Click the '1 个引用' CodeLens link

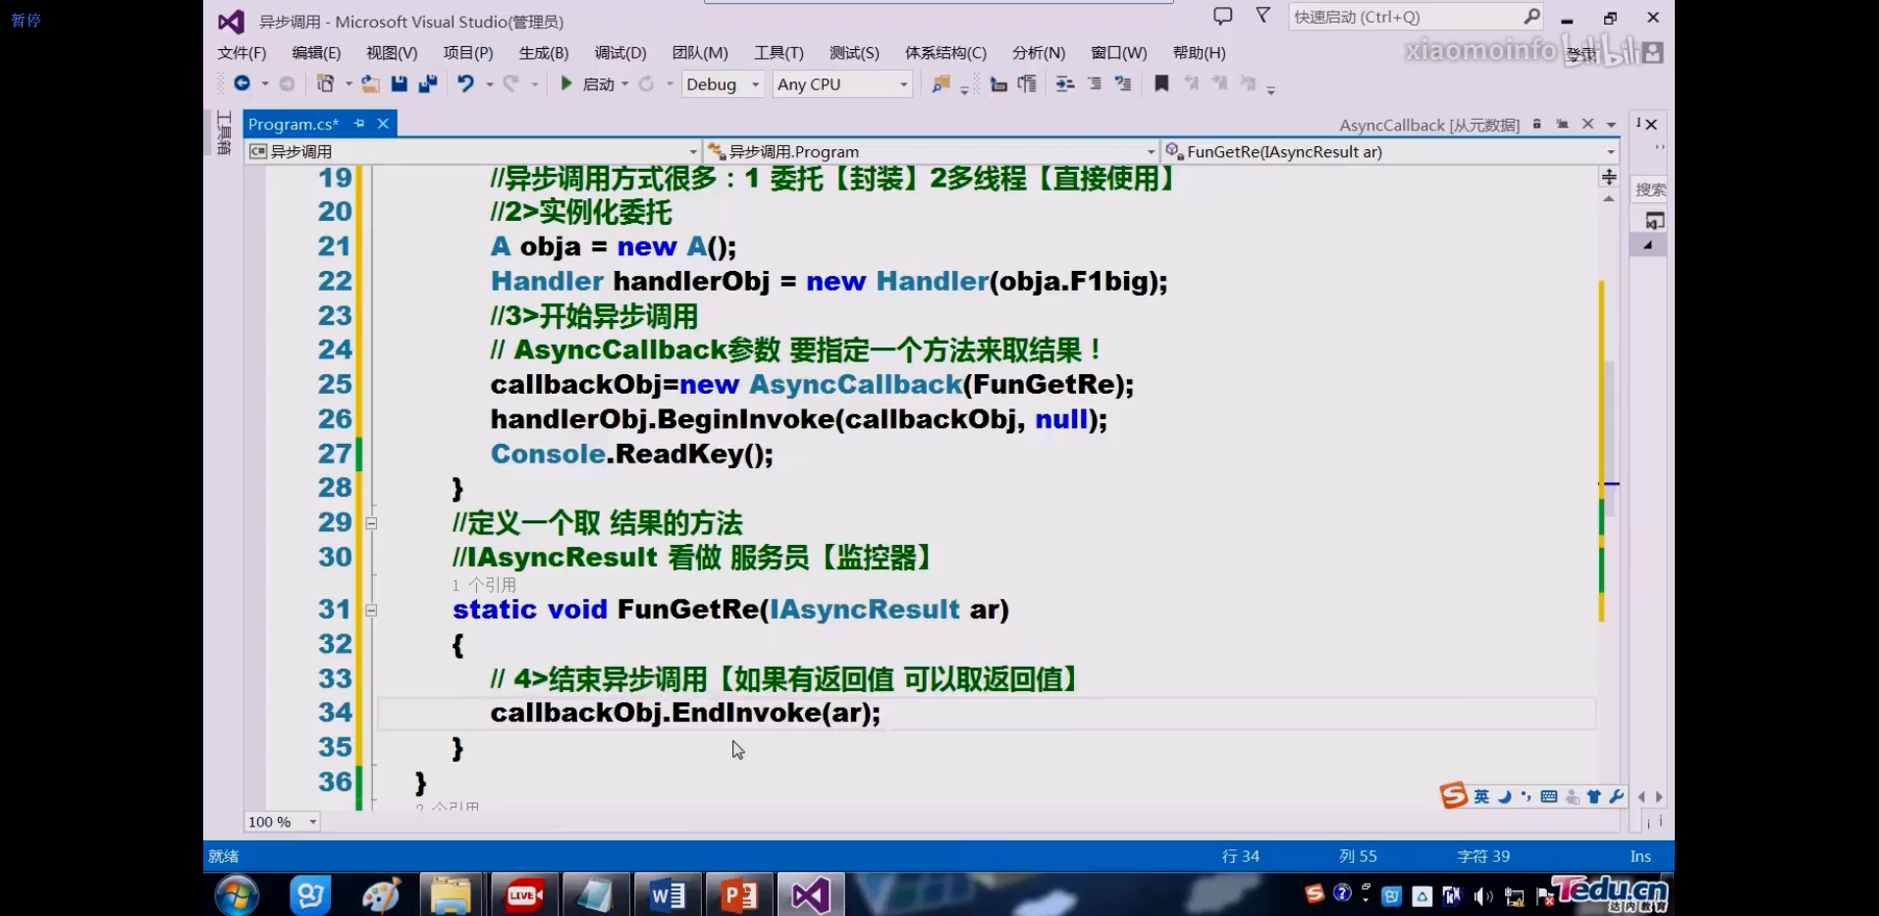(x=484, y=585)
